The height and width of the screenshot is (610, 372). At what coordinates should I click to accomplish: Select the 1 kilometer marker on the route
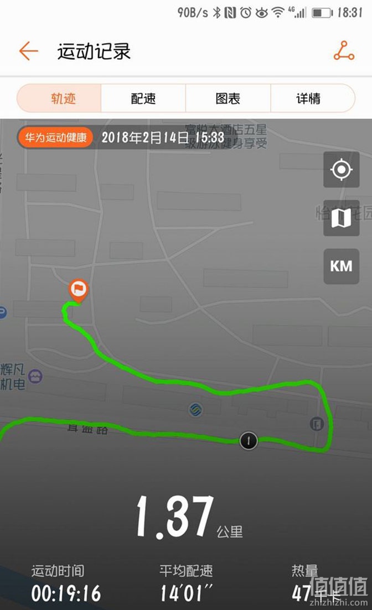(248, 441)
